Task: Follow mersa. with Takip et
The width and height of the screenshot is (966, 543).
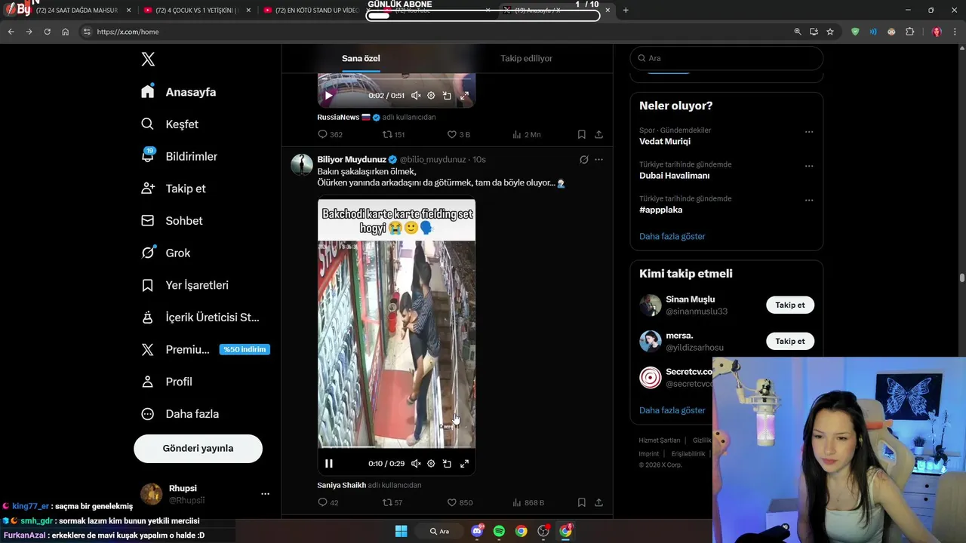Action: 790,341
